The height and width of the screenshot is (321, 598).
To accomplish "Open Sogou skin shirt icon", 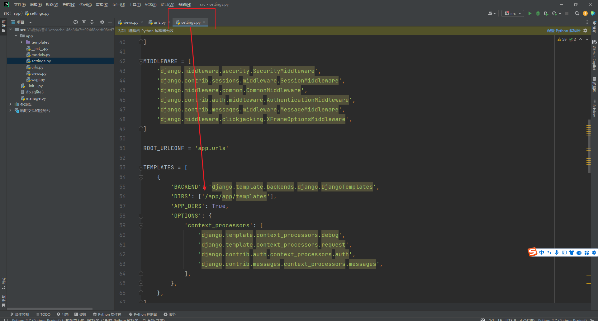I will (572, 253).
